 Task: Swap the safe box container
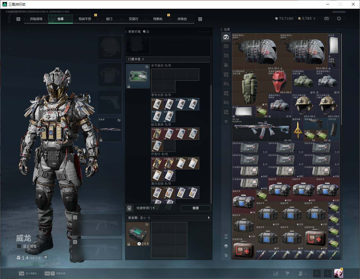click(147, 224)
